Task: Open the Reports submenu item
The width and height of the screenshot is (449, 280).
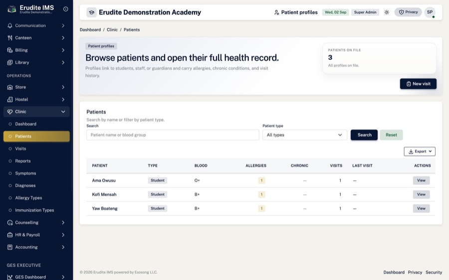Action: tap(36, 161)
